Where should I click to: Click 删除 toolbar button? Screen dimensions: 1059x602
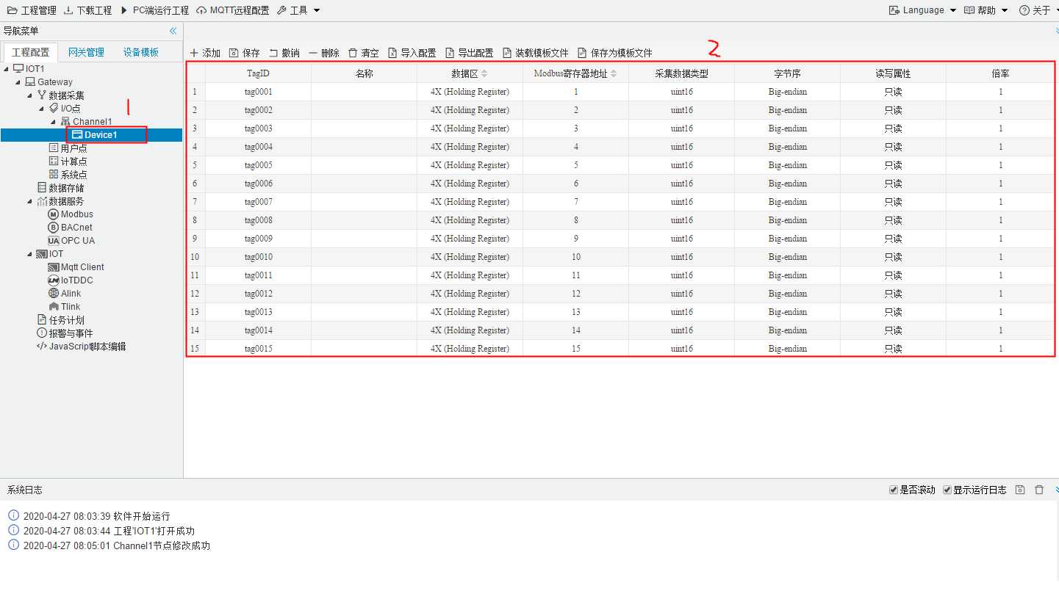[324, 53]
